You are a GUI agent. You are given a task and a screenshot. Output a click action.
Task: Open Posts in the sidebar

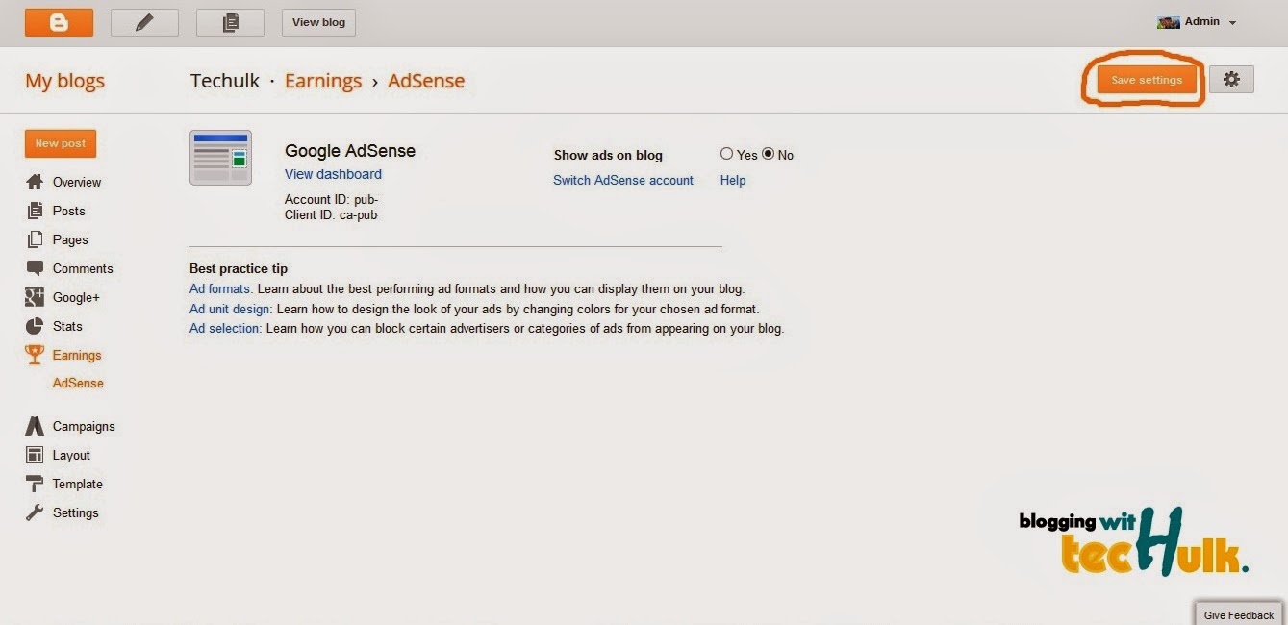[69, 211]
